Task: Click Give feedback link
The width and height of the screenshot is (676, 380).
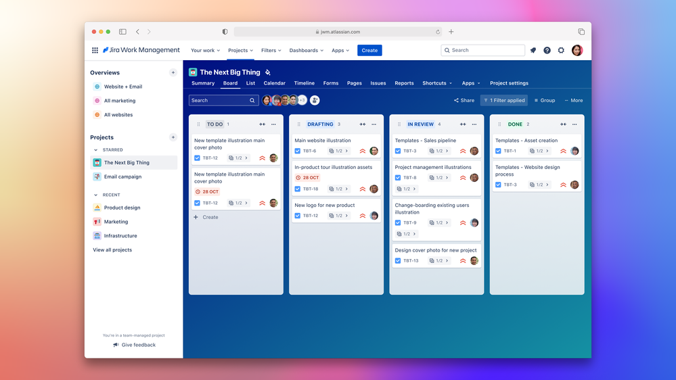Action: [x=134, y=345]
